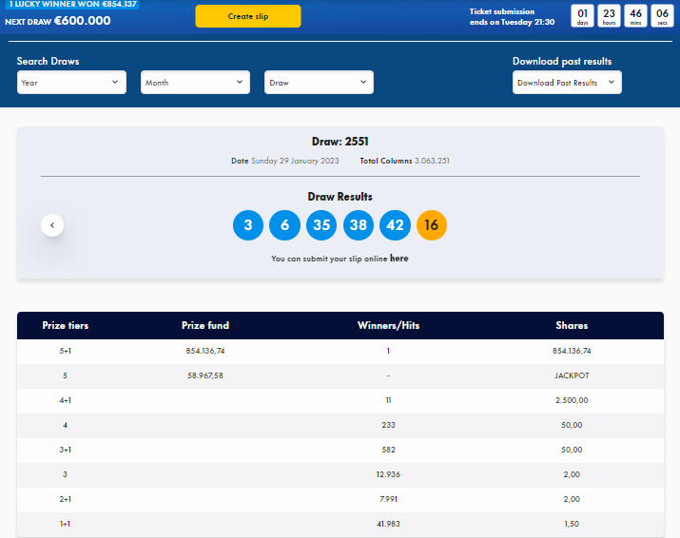680x538 pixels.
Task: Follow the 'here' online slip link
Action: click(398, 259)
